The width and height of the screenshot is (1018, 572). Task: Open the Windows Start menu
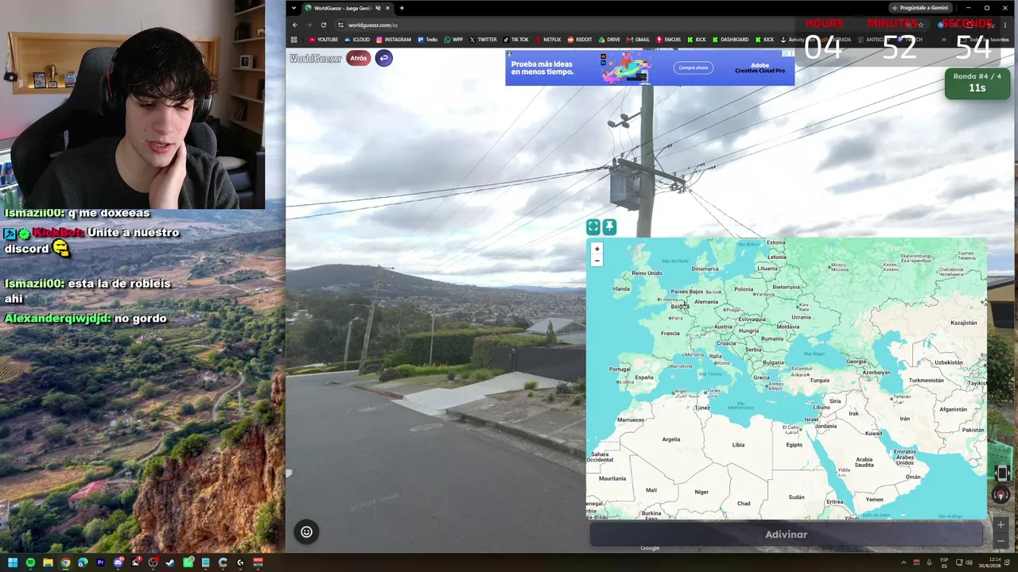click(x=13, y=562)
